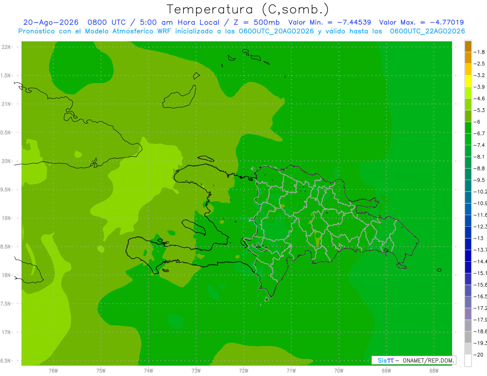Pick the legend swatch between -7.4 and -8.1
The height and width of the screenshot is (376, 487).
click(468, 151)
